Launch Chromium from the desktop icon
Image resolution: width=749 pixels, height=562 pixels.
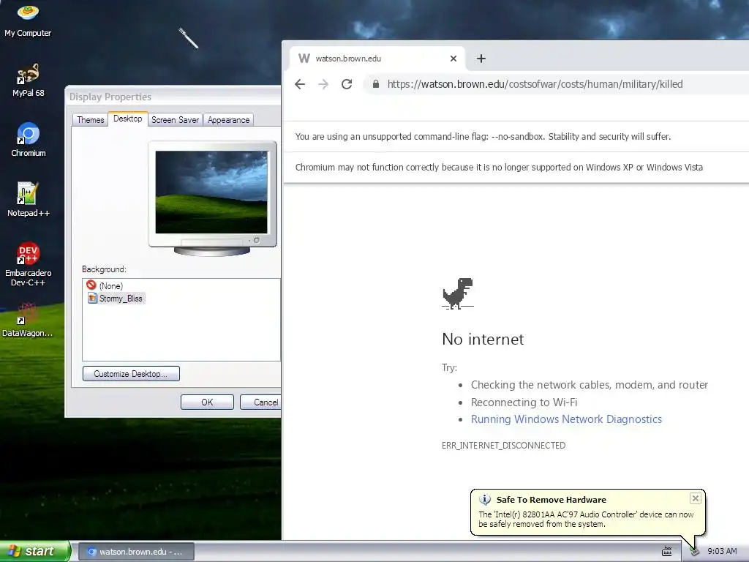click(x=29, y=140)
